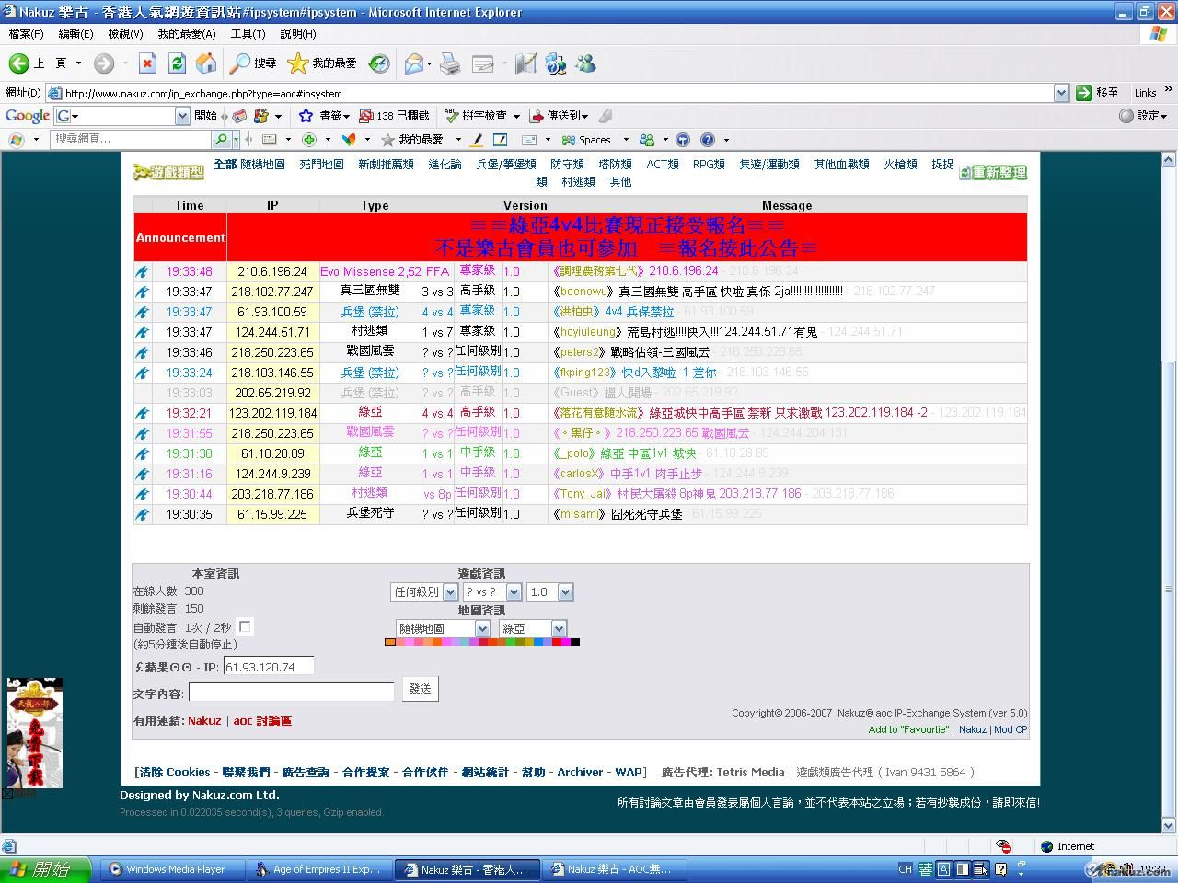Click the aoc 討論區 link
The width and height of the screenshot is (1178, 883).
coord(262,720)
